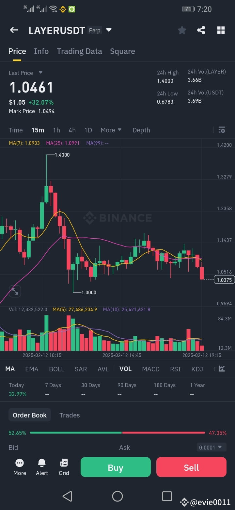Screen dimensions: 235x510
Task: Expand chart to fullscreen with arrows icon
Action: coord(14,291)
